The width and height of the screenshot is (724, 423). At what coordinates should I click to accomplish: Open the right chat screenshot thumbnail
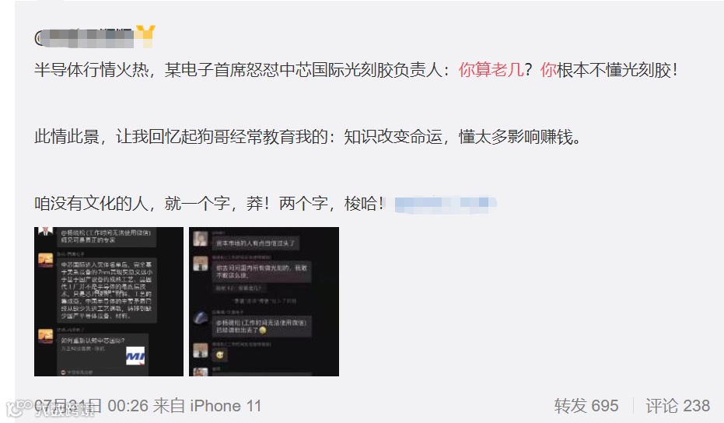tap(264, 302)
